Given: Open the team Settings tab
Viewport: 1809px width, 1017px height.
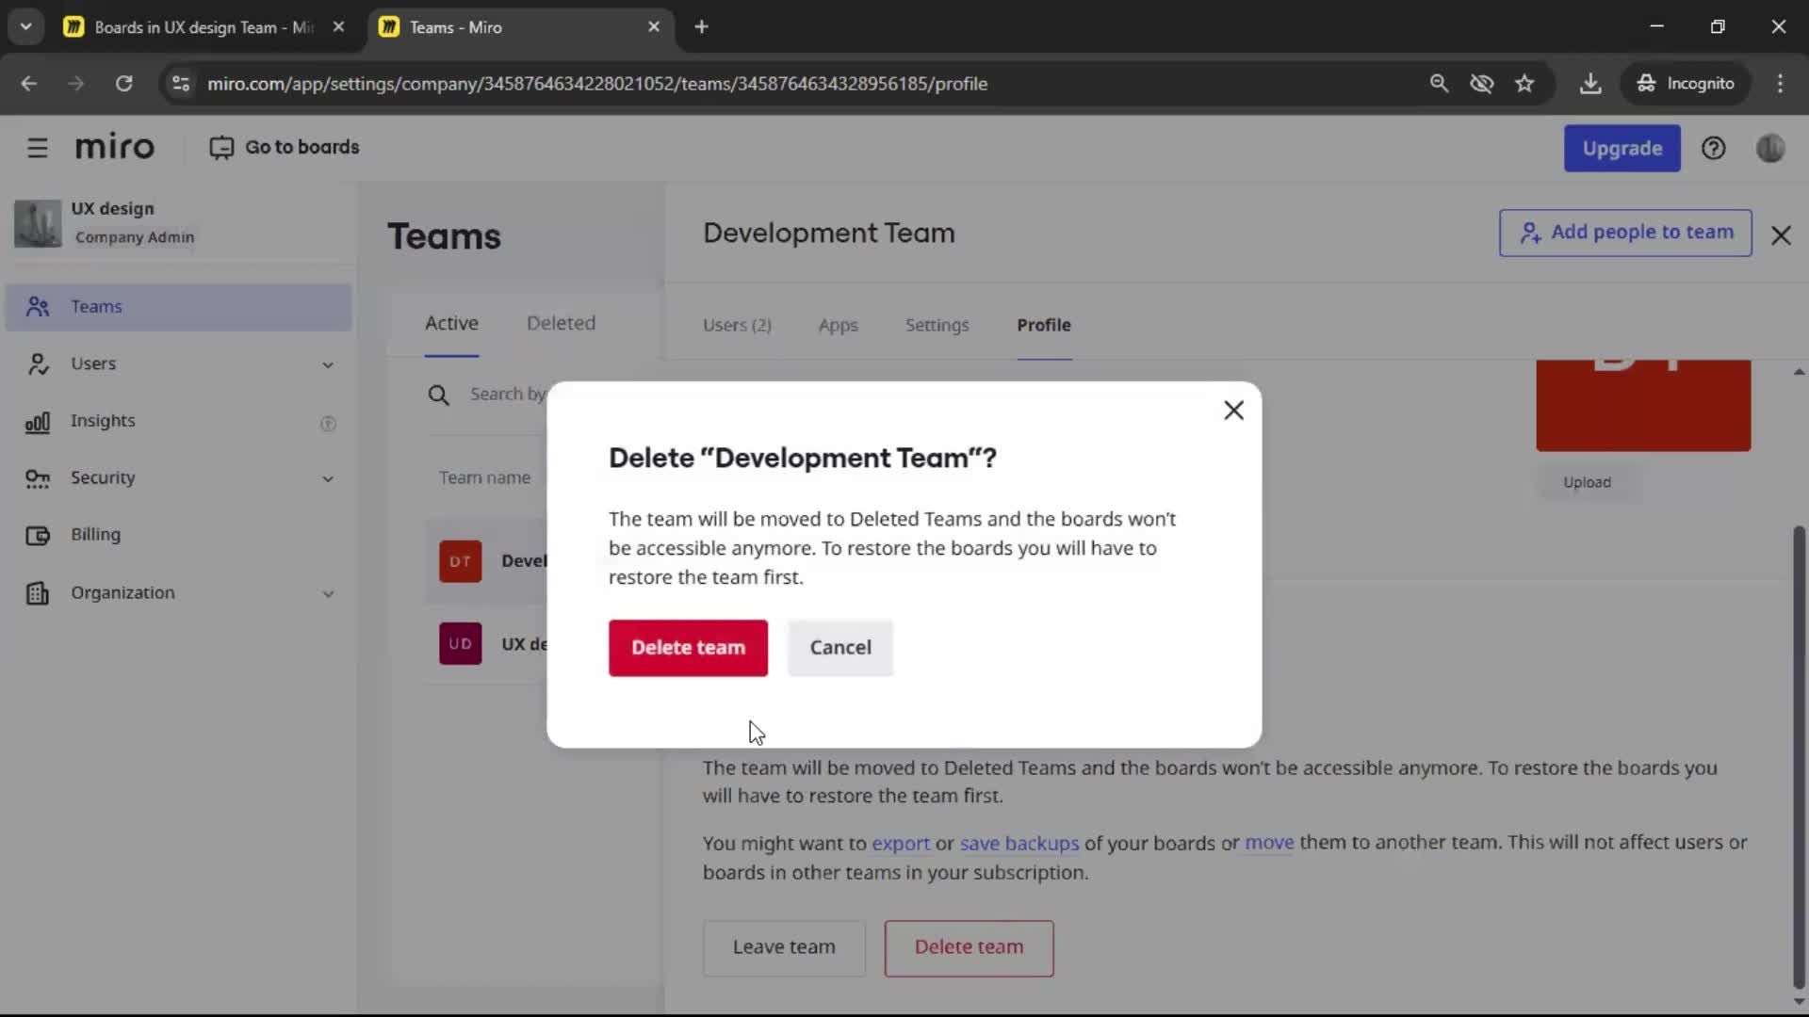Looking at the screenshot, I should pos(937,325).
